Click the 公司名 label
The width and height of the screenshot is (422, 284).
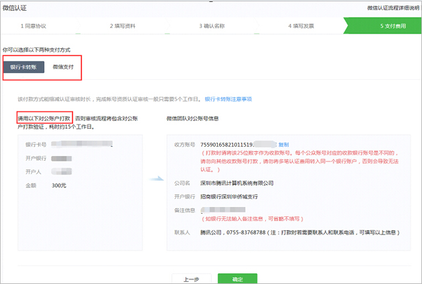[x=182, y=184]
